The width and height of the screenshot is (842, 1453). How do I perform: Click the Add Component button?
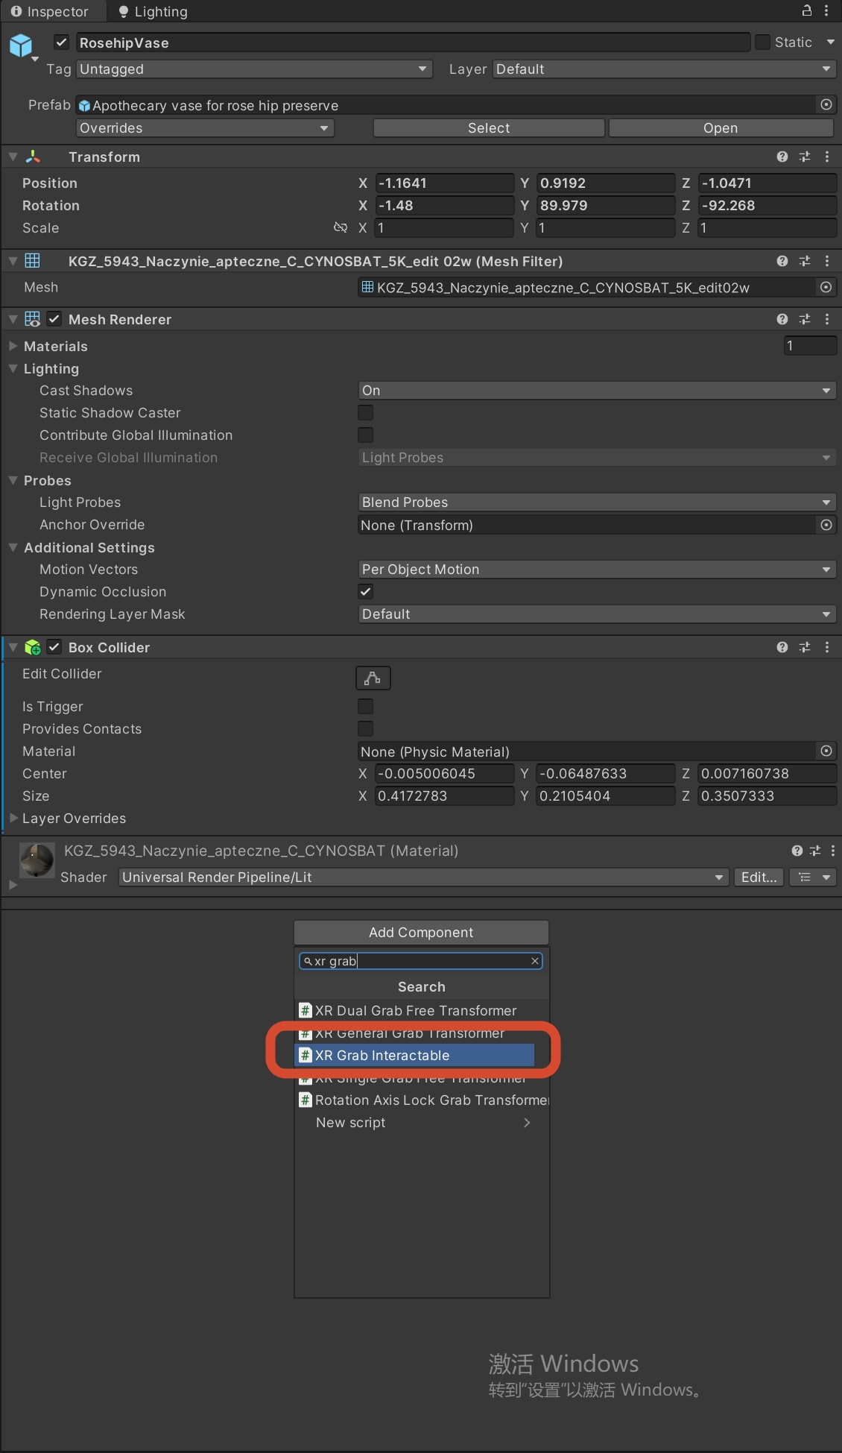[422, 932]
